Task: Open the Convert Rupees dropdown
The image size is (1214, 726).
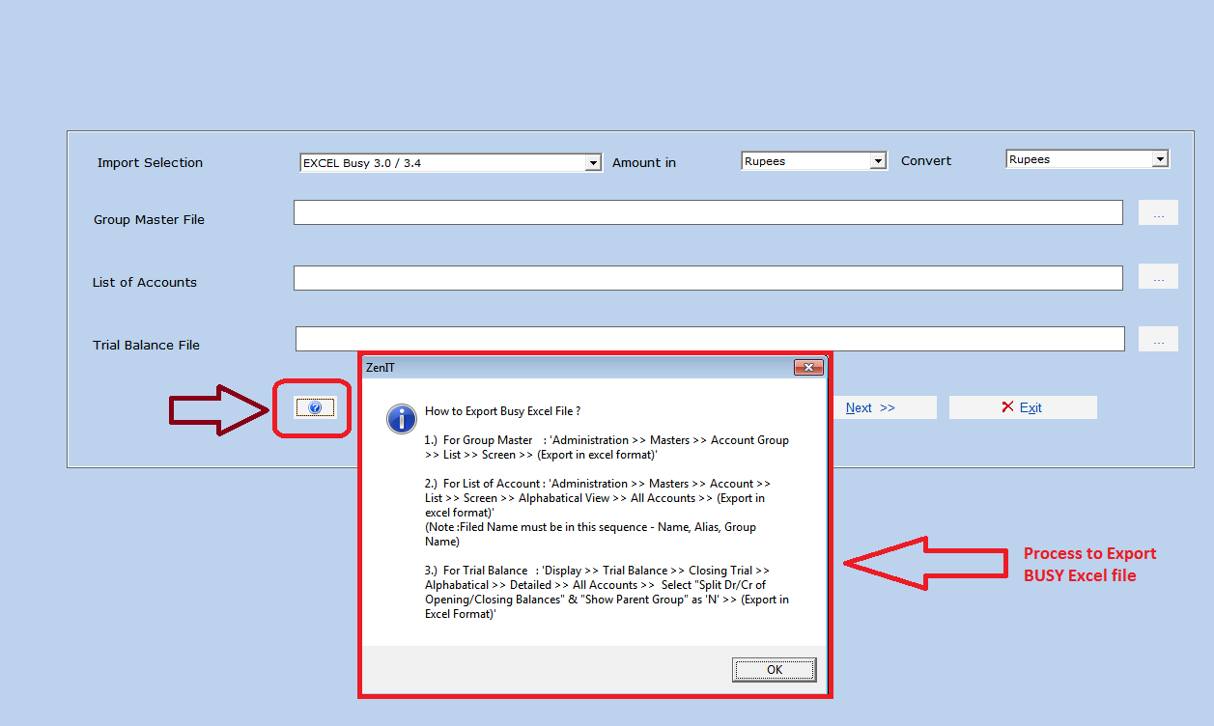Action: (x=1161, y=159)
